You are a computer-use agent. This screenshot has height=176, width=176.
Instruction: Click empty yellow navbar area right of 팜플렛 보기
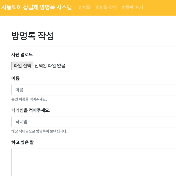(x=160, y=7)
